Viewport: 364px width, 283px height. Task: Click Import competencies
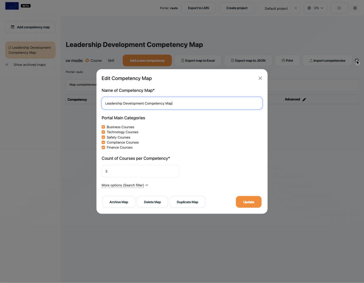click(327, 61)
